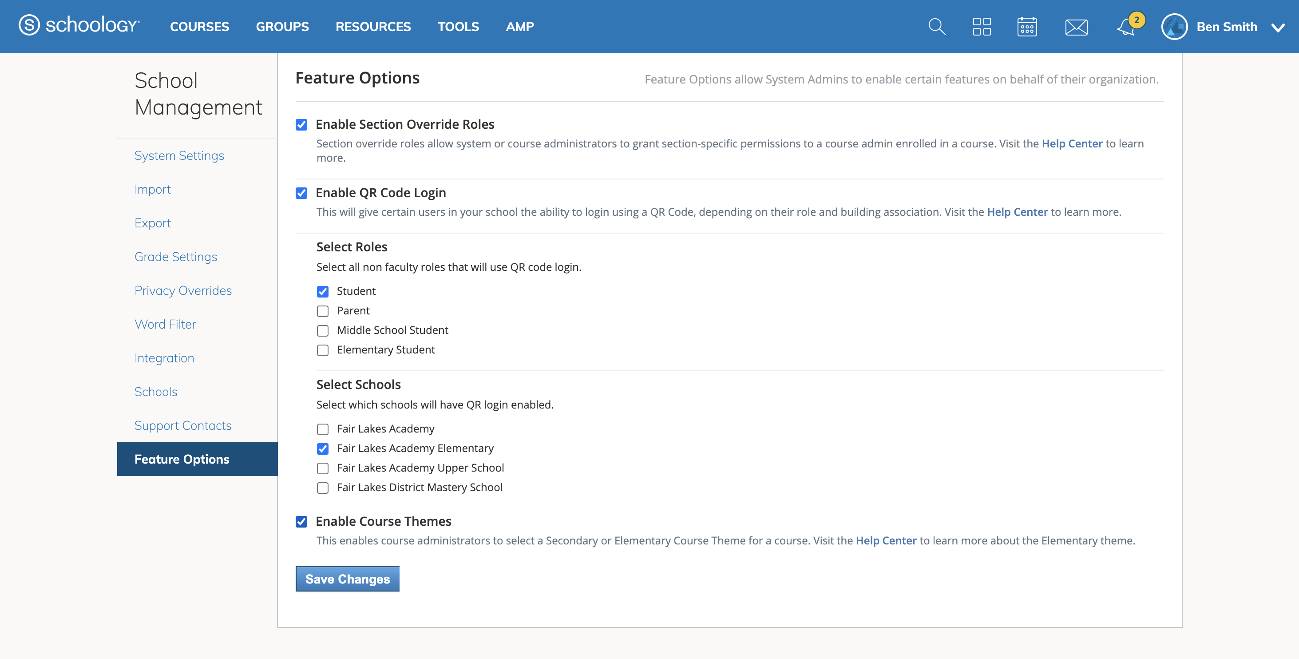Click the Save Changes button
This screenshot has width=1299, height=659.
coord(348,579)
